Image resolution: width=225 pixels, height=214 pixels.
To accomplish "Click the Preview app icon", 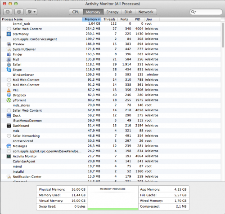I will [x=9, y=44].
